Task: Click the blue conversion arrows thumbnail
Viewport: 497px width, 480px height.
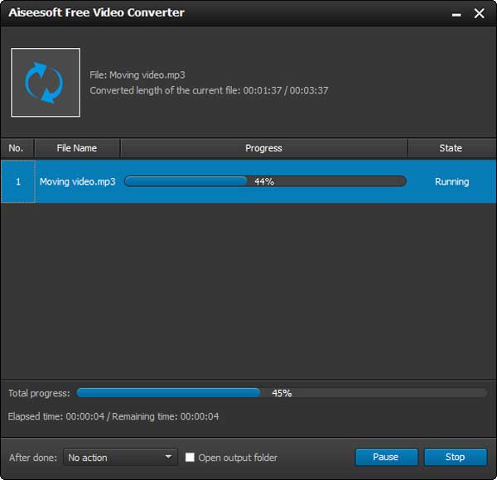Action: tap(46, 83)
